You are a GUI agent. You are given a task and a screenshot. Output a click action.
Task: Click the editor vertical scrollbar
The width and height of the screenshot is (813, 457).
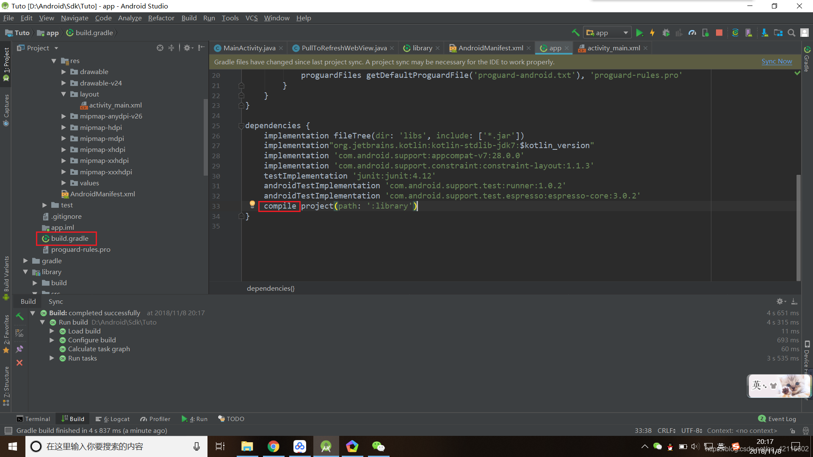799,228
